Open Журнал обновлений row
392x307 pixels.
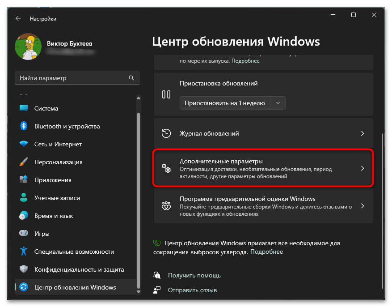(263, 133)
